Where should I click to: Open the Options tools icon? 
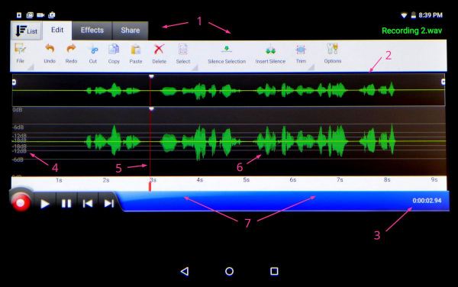pos(332,53)
